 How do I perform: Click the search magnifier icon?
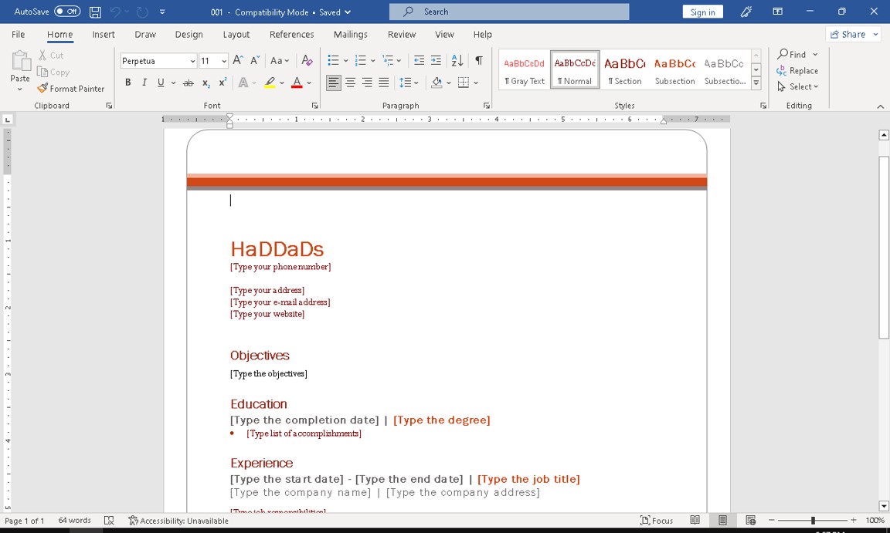pyautogui.click(x=409, y=12)
